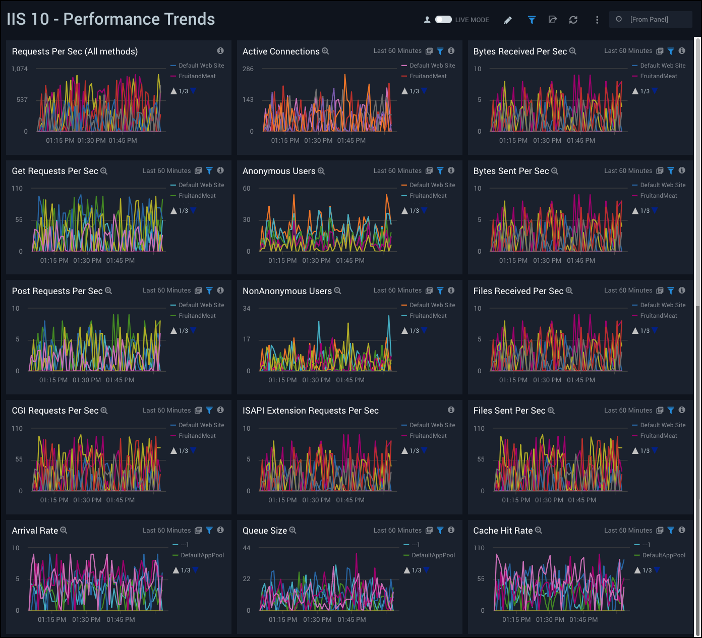The width and height of the screenshot is (702, 638).
Task: Click info icon on NonAnonymous Users panel
Action: click(x=451, y=291)
